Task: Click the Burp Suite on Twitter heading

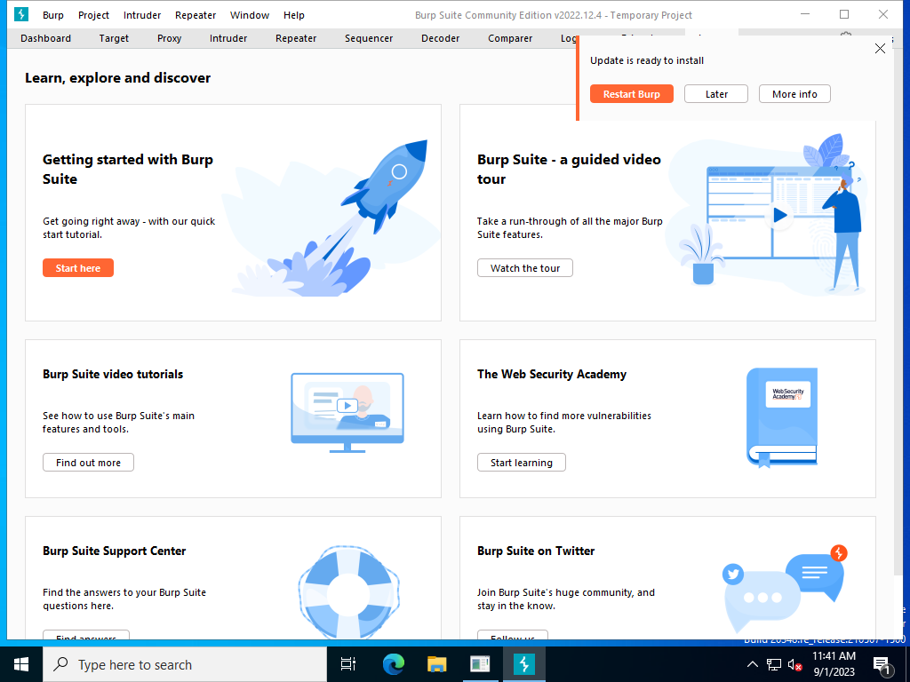Action: click(536, 551)
